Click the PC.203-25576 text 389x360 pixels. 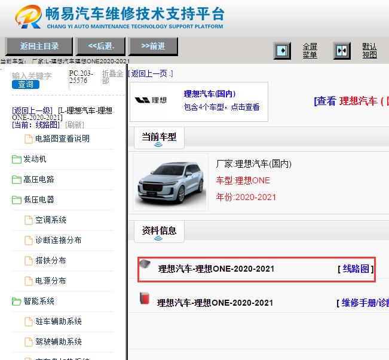click(x=81, y=77)
